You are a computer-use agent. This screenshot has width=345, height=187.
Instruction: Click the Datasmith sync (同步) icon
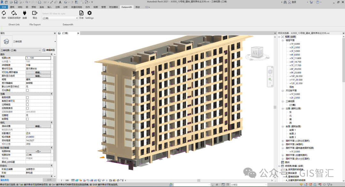click(x=4, y=13)
